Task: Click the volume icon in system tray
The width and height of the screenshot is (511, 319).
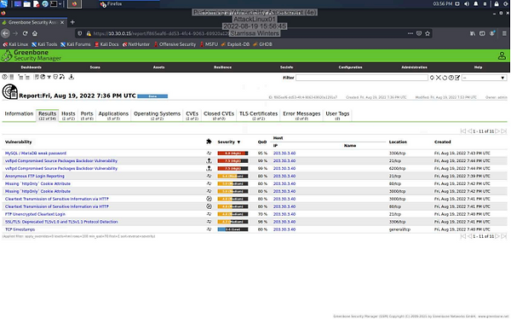Action: point(467,4)
